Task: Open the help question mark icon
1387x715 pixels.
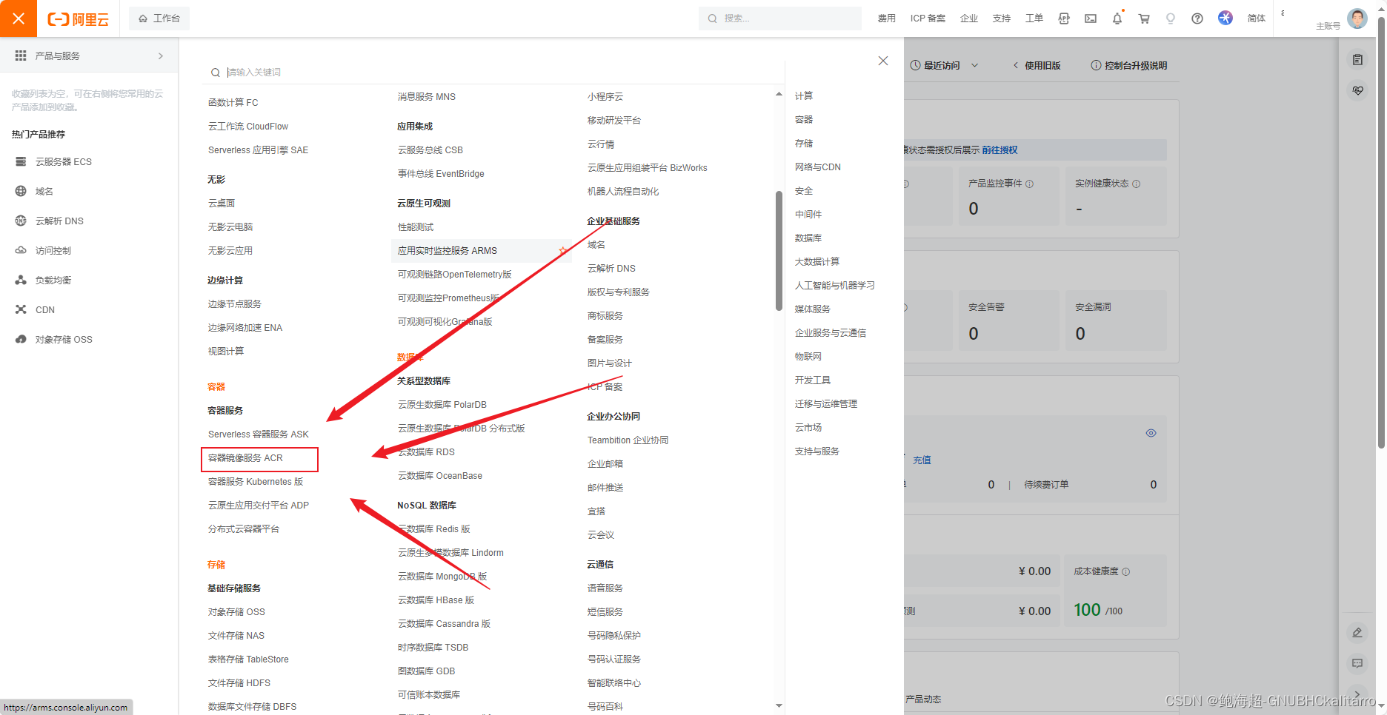Action: [x=1197, y=19]
